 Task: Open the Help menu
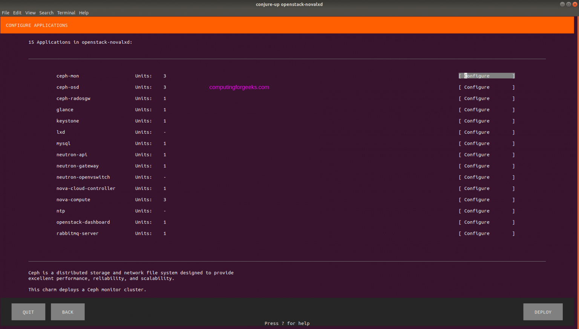tap(84, 12)
